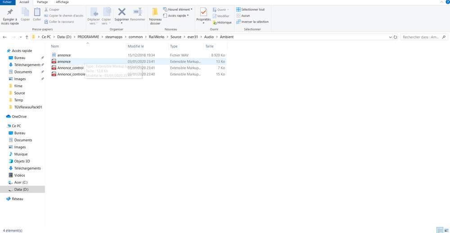Click the Modifier ribbon button
Viewport: 450px width, 233px height.
coord(220,16)
